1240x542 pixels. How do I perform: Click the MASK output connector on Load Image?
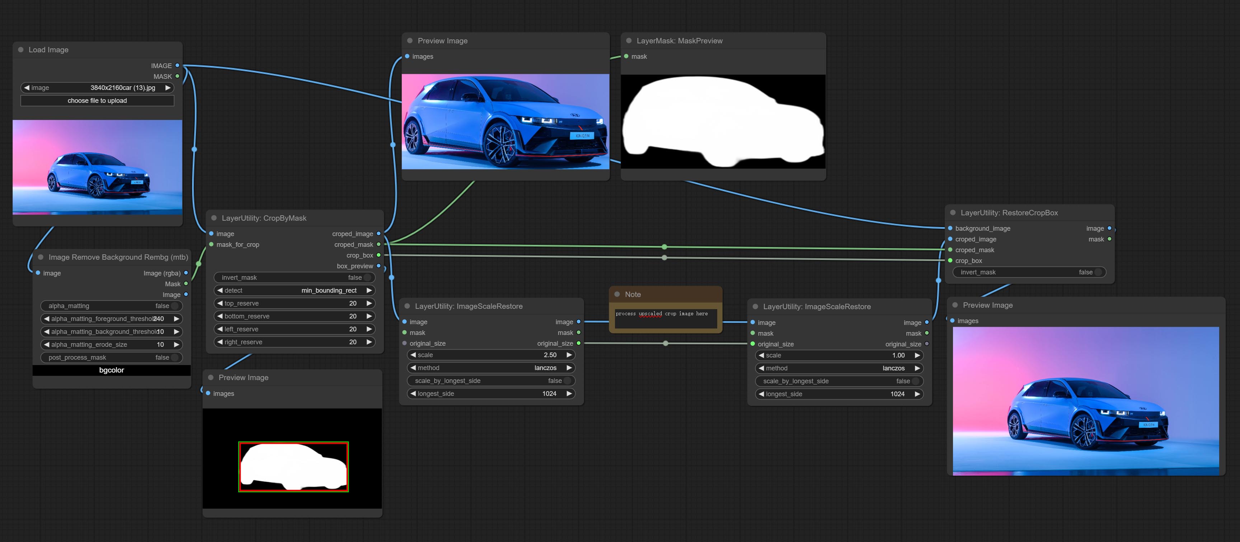[177, 76]
